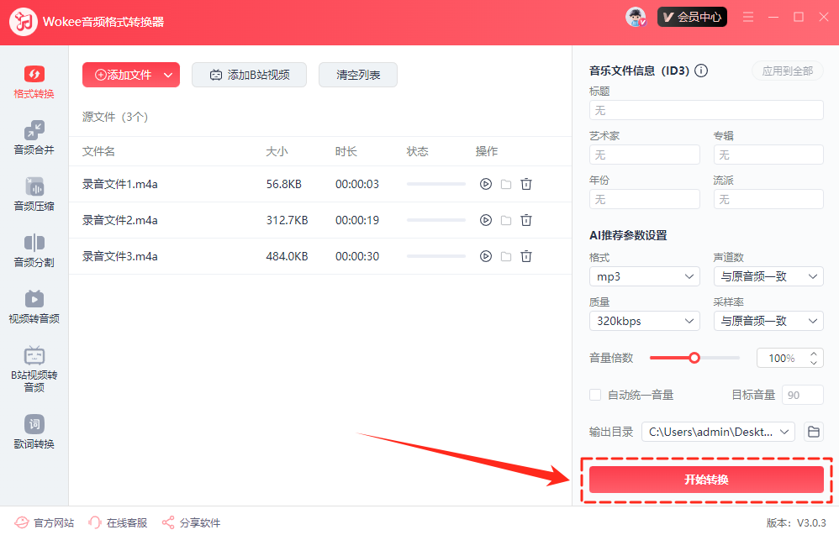Open output folder for 录音文件2.m4a

pyautogui.click(x=506, y=220)
